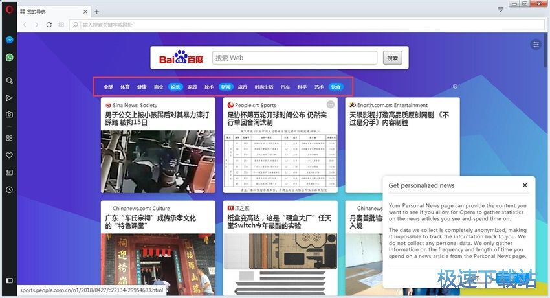Open People.cn 足协杯 headline
The height and width of the screenshot is (298, 550).
coord(277,119)
